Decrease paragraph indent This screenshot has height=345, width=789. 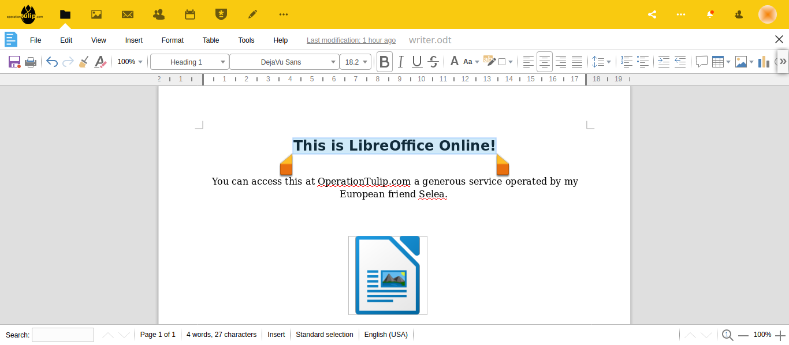680,62
